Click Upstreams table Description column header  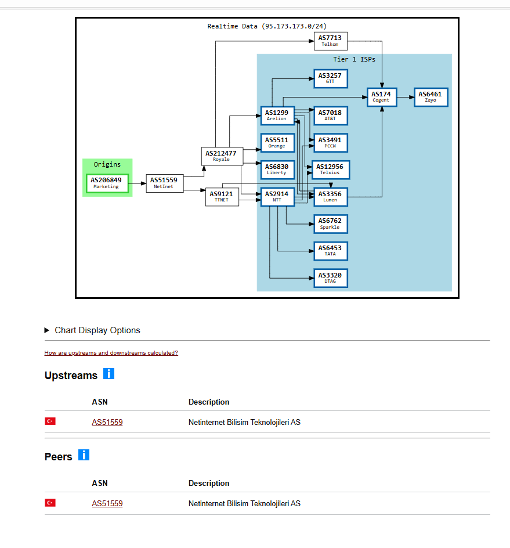coord(209,402)
